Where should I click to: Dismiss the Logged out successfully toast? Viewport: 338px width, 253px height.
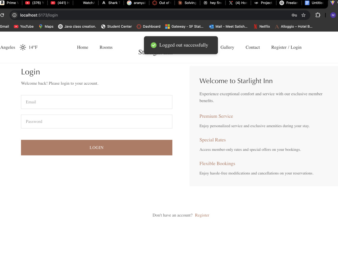pos(181,45)
